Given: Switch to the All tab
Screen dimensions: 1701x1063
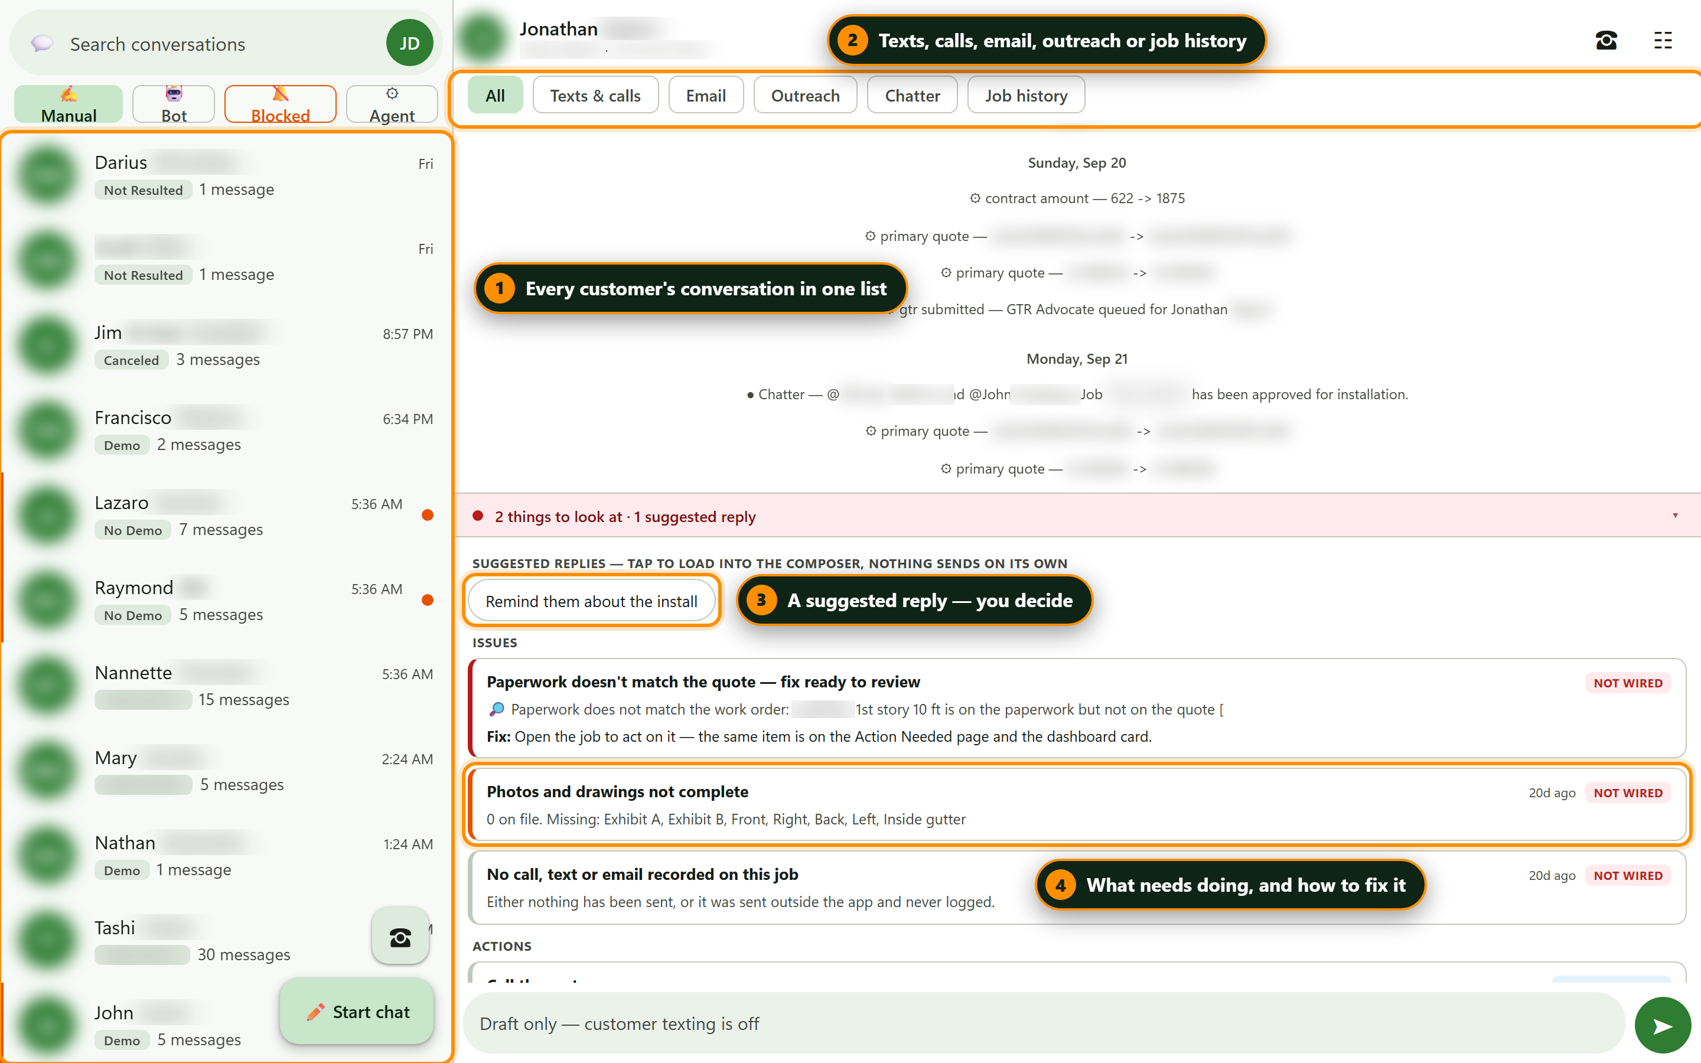Looking at the screenshot, I should point(496,95).
